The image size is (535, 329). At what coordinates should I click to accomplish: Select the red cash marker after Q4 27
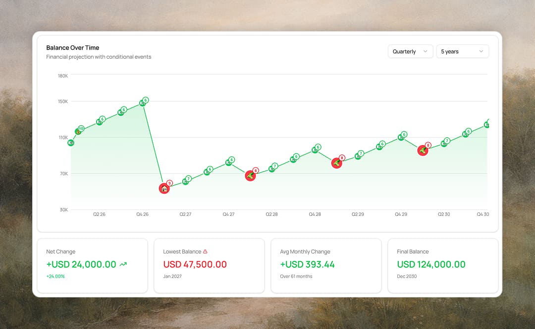(x=251, y=175)
